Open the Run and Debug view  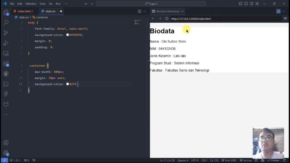(x=6, y=43)
